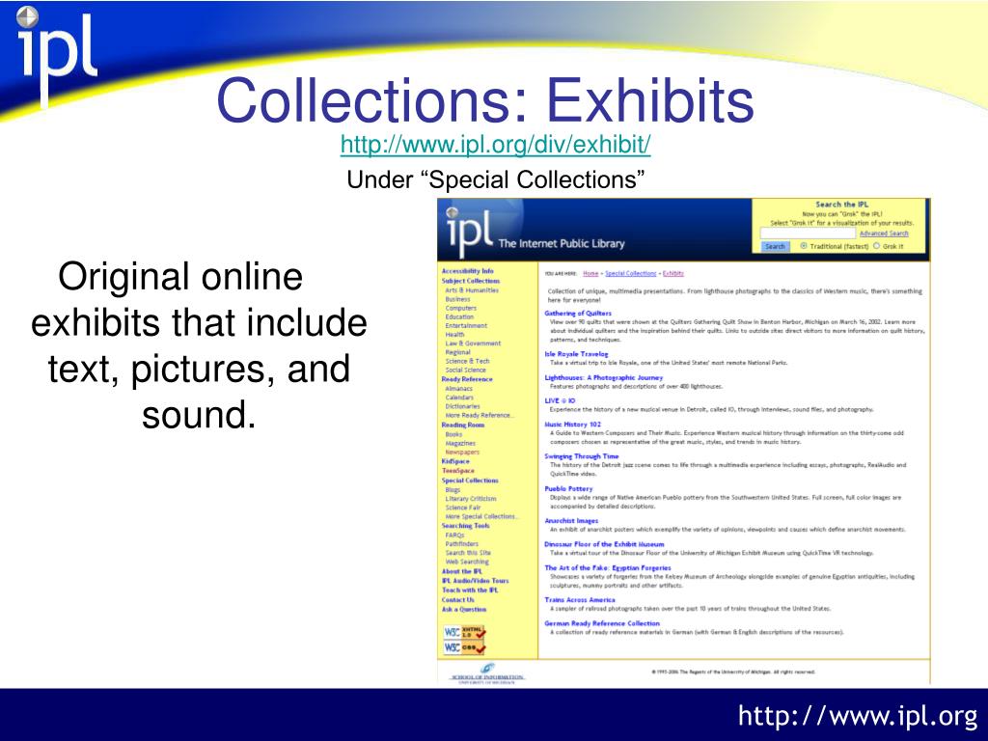Image resolution: width=988 pixels, height=741 pixels.
Task: Open Lighthouses: A Photographic Journey exhibit
Action: [x=604, y=377]
